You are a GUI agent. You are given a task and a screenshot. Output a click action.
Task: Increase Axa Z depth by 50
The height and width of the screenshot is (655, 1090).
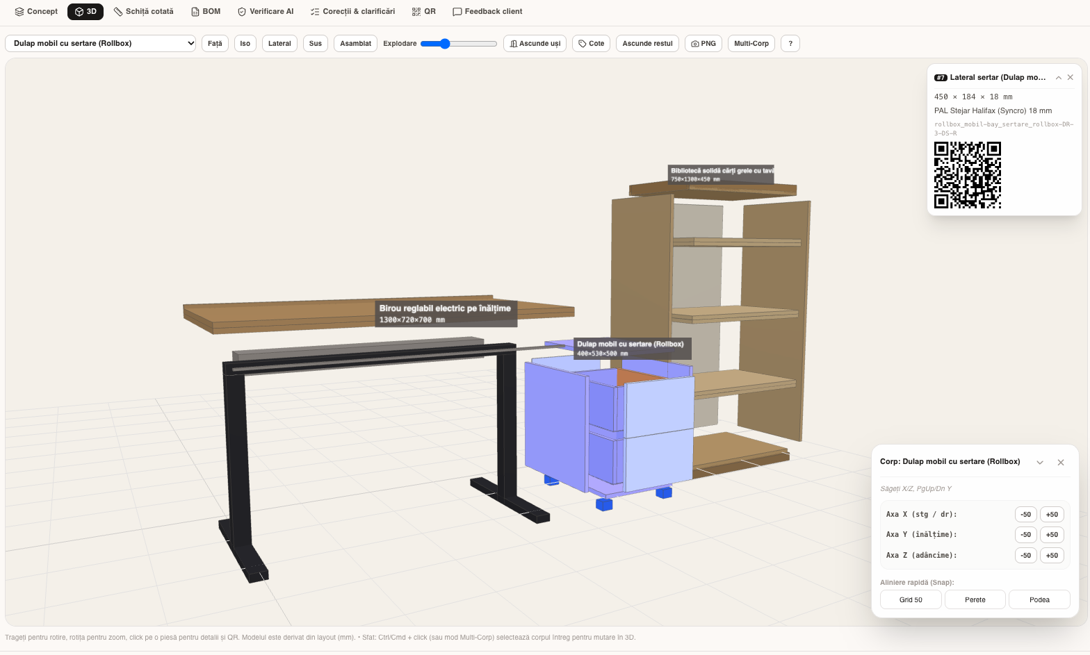[x=1052, y=556]
